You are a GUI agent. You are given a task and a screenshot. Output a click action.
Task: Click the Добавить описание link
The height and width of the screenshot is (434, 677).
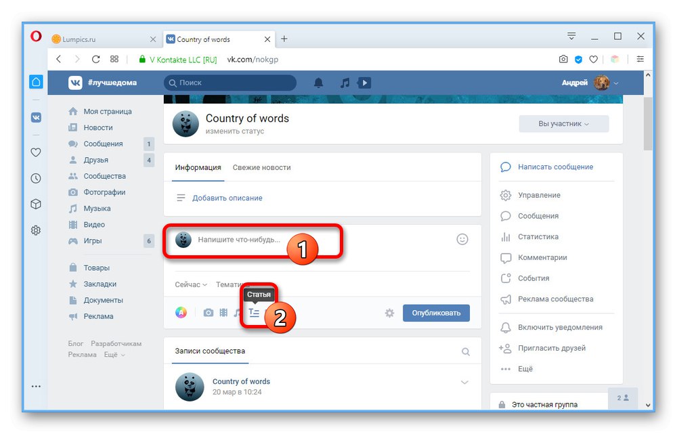(x=227, y=198)
